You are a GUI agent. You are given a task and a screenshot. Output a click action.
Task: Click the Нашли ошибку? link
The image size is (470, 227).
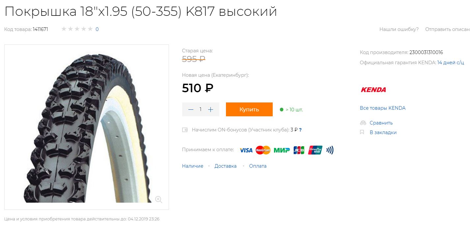pyautogui.click(x=399, y=29)
